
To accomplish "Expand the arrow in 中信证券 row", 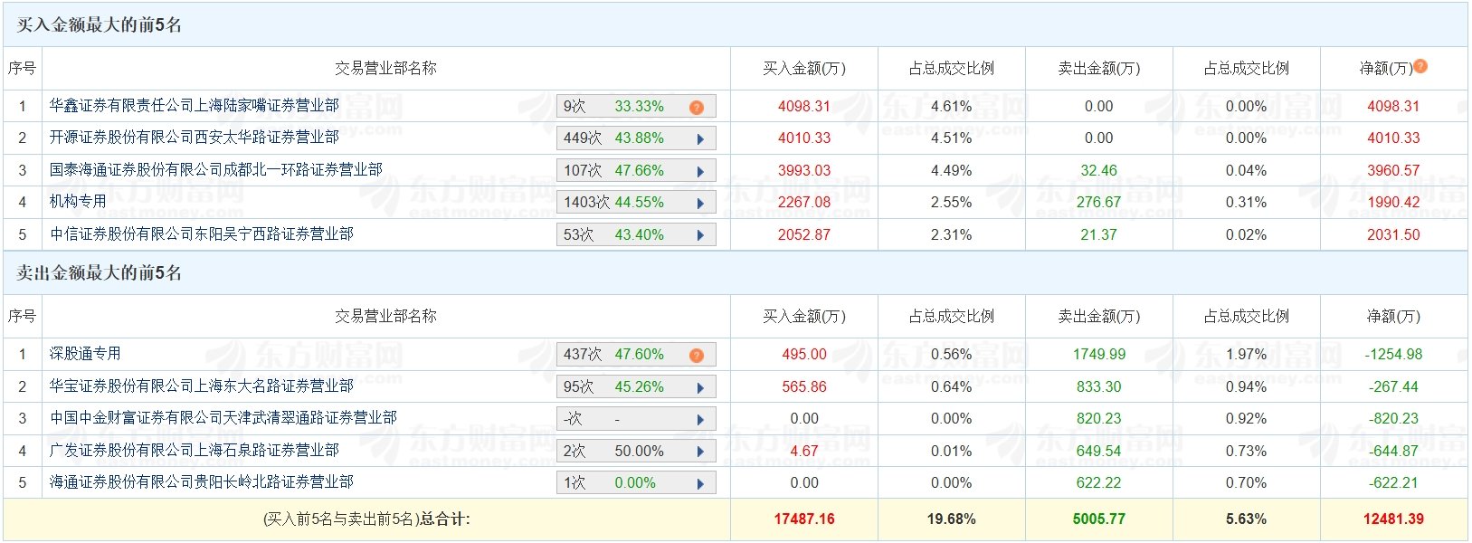I will pyautogui.click(x=700, y=236).
